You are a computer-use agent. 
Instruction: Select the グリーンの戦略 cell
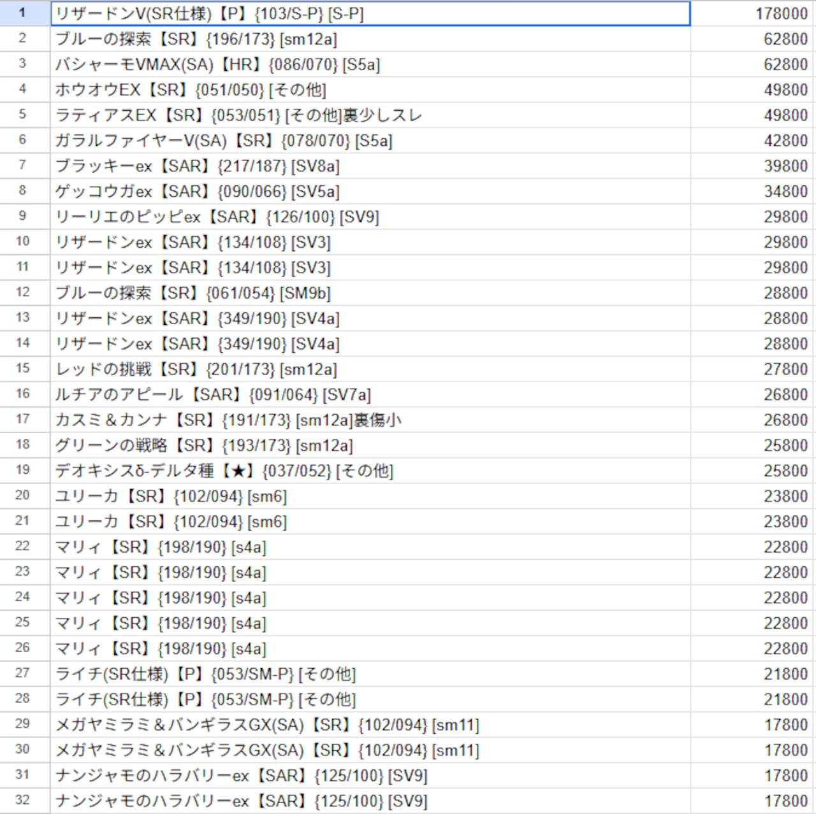point(370,446)
